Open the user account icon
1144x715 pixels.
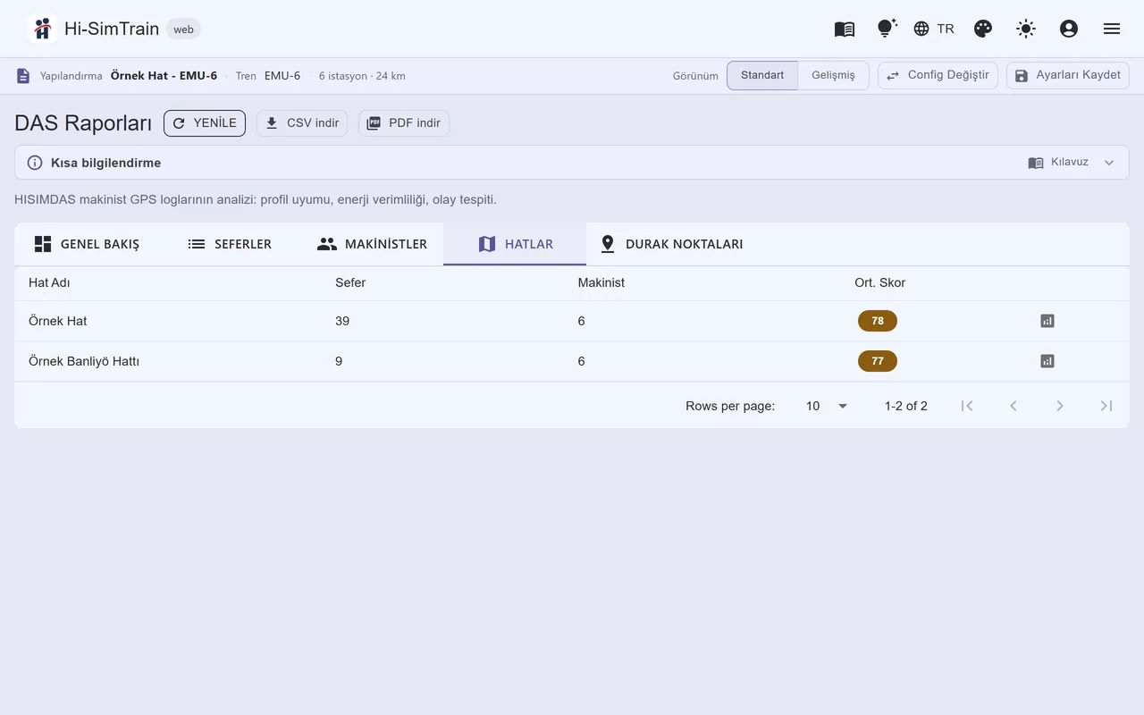[1069, 29]
